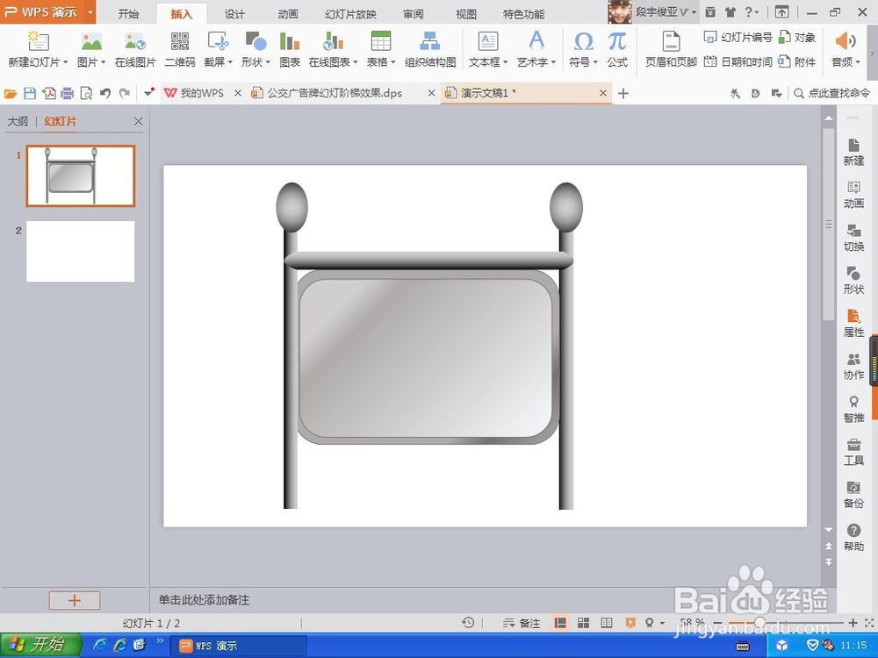Expand the 艺术字 dropdown arrow
This screenshot has width=878, height=658.
point(553,62)
